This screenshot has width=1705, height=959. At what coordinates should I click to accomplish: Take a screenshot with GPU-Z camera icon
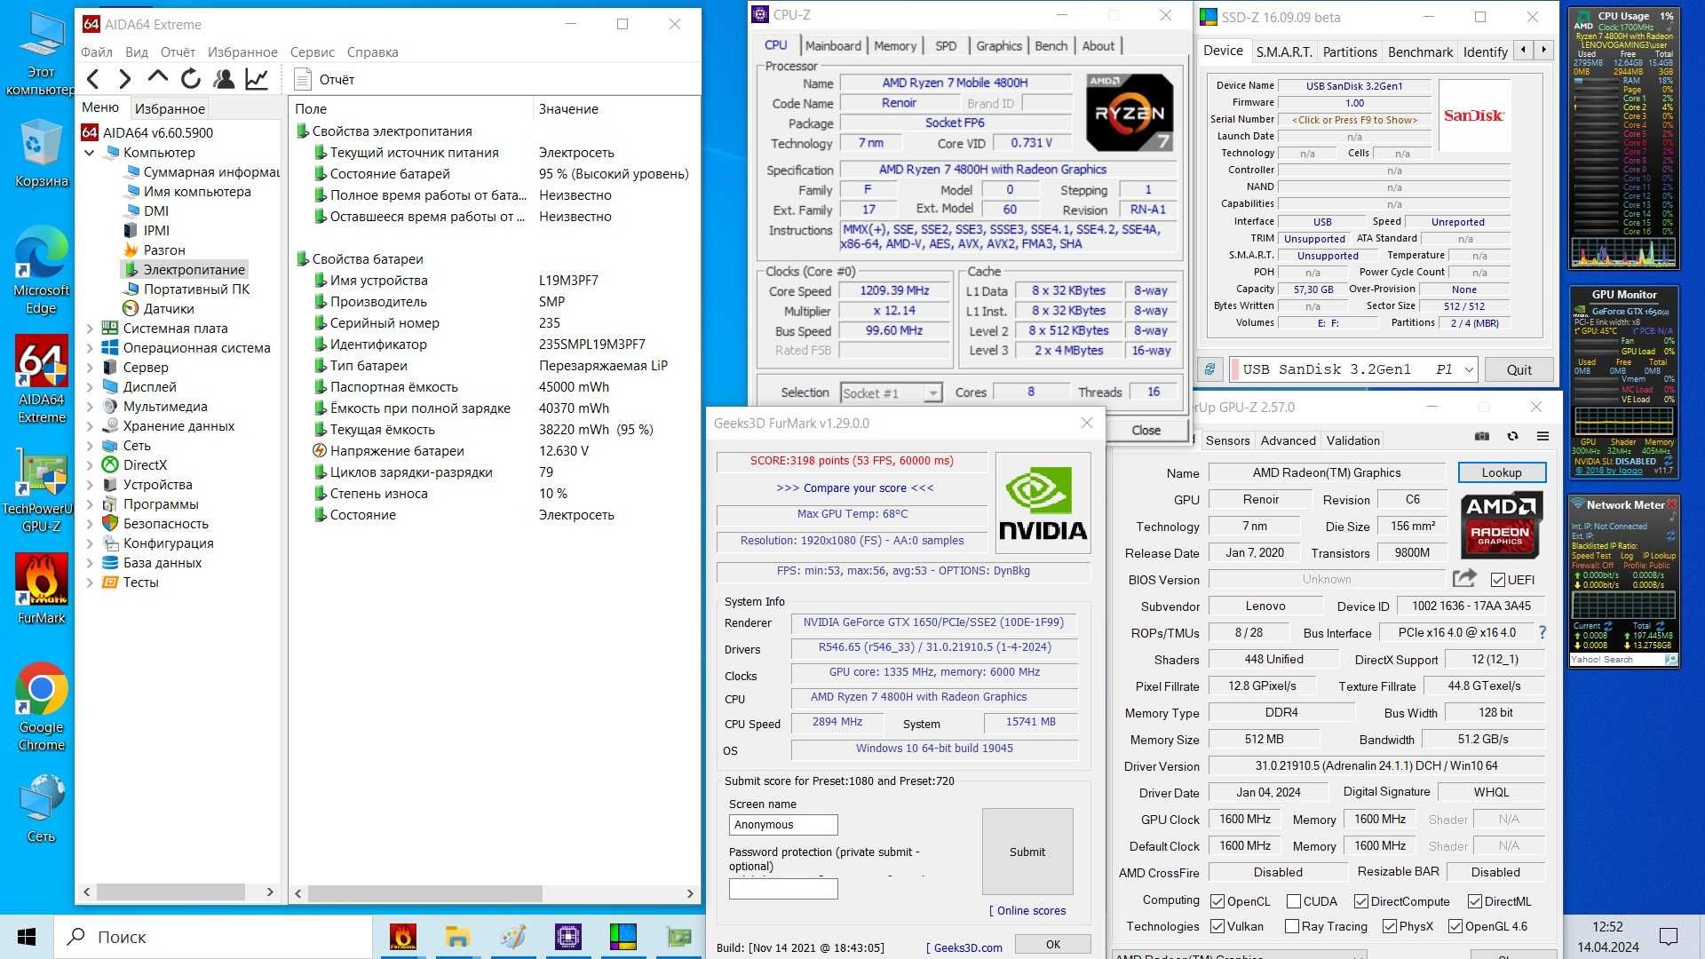(x=1482, y=436)
